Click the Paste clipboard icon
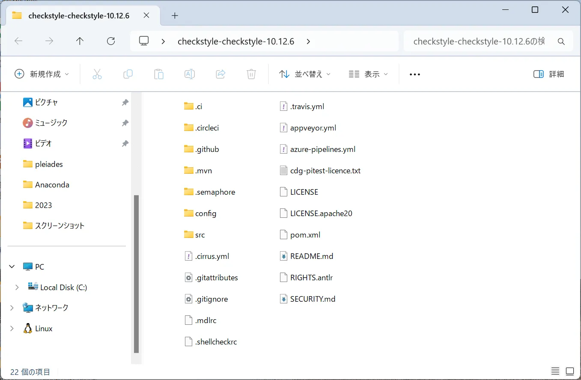Screen dimensions: 581x380 coord(159,74)
